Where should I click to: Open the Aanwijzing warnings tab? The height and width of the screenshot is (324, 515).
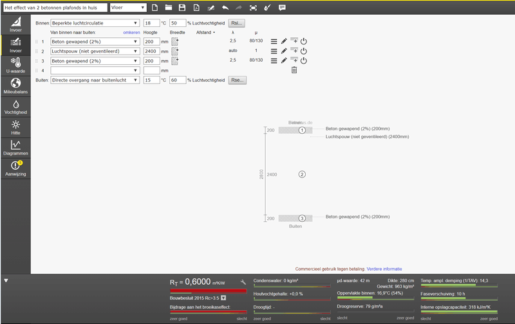[15, 168]
